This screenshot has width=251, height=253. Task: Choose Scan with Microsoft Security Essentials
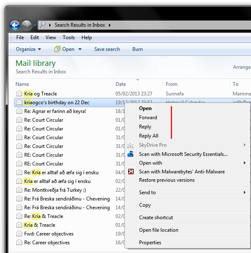coord(183,154)
